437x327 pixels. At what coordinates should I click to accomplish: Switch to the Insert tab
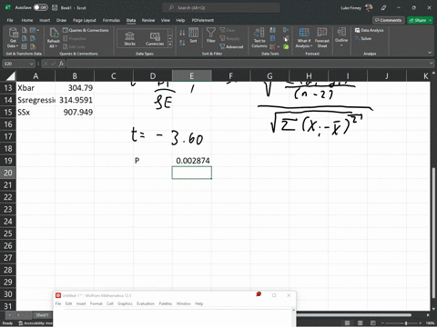point(45,20)
